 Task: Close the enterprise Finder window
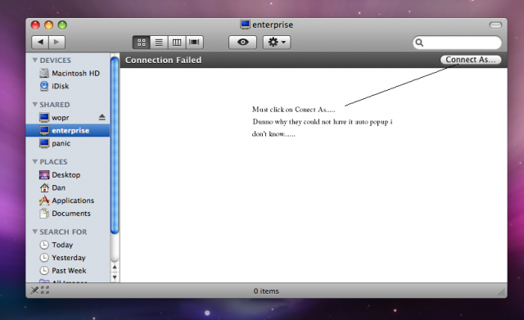35,25
